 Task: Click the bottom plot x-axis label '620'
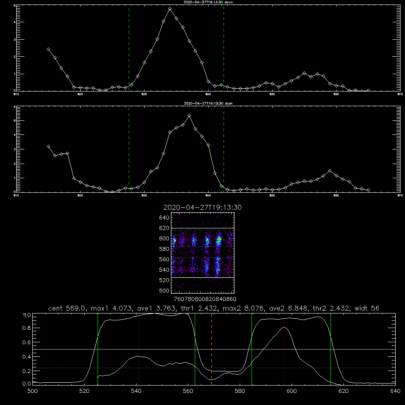343,391
